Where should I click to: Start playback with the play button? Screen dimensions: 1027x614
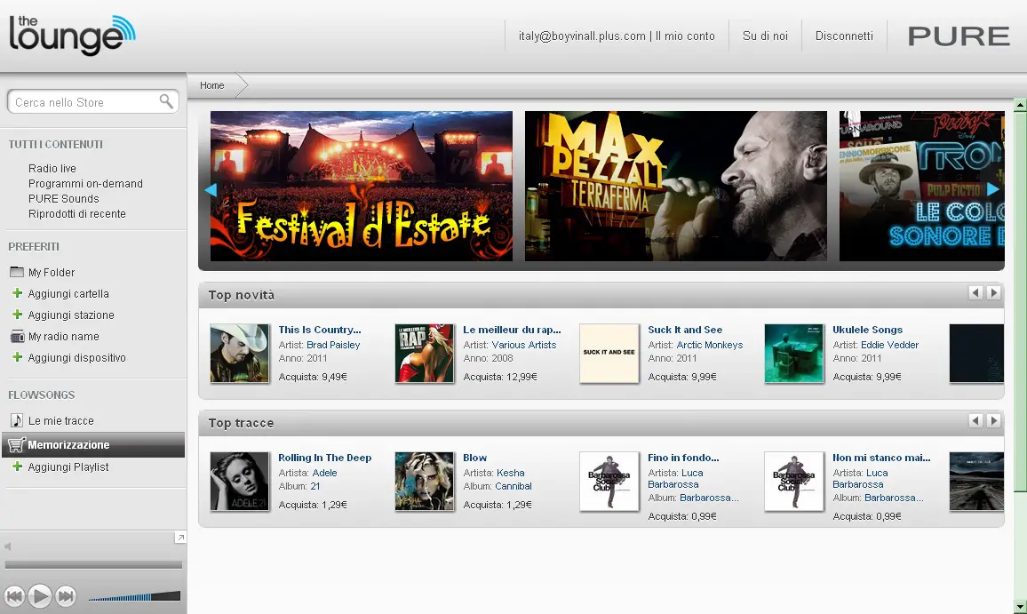[x=40, y=595]
